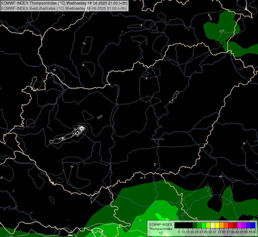Image resolution: width=258 pixels, height=237 pixels.
Task: Select the magenta 40–45 legend swatch
Action: (240, 225)
